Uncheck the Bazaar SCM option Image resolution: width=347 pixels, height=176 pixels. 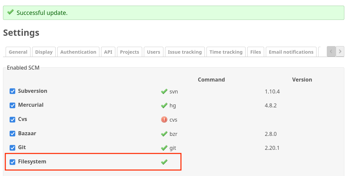pyautogui.click(x=12, y=134)
